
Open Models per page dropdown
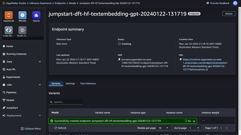coord(164,128)
